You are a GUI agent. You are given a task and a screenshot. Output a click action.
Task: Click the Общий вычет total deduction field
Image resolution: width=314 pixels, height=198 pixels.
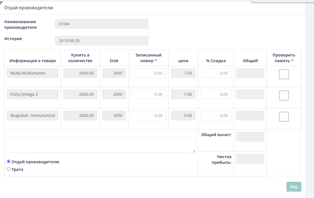[250, 137]
